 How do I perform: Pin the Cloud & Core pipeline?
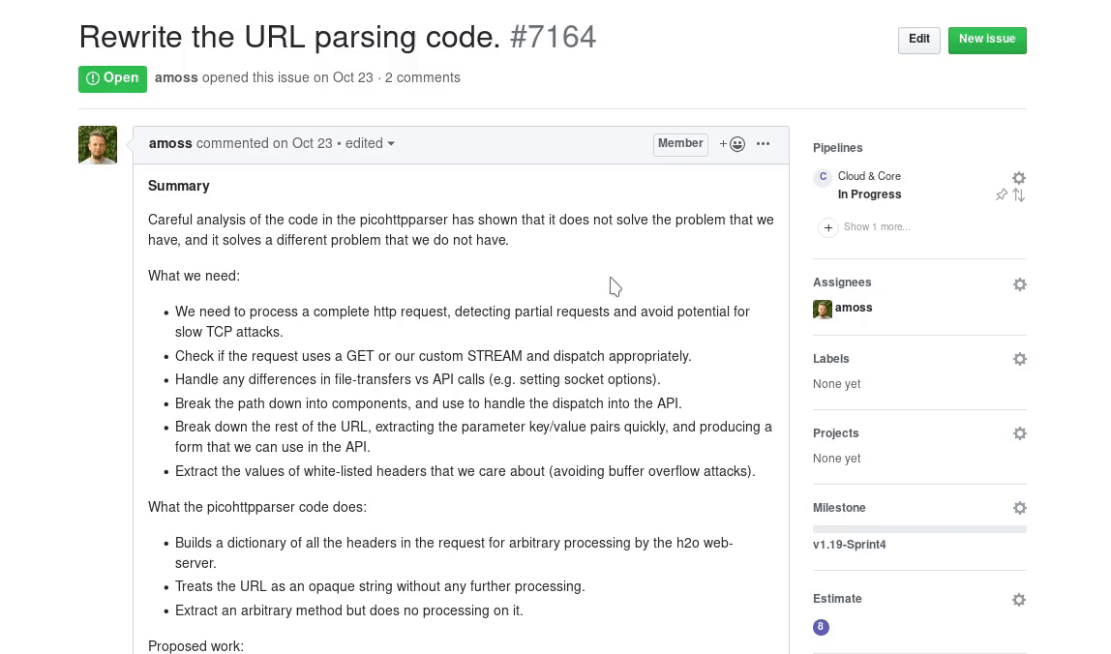[x=1002, y=193]
